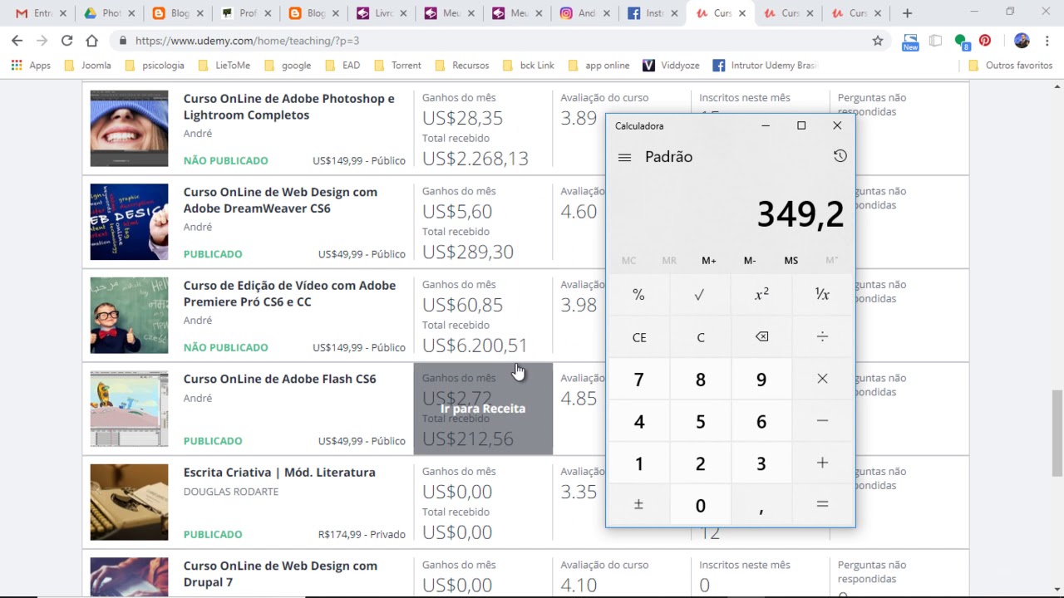Click the Premiere Pró course kid thumbnail
Viewport: 1064px width, 598px height.
click(x=129, y=316)
